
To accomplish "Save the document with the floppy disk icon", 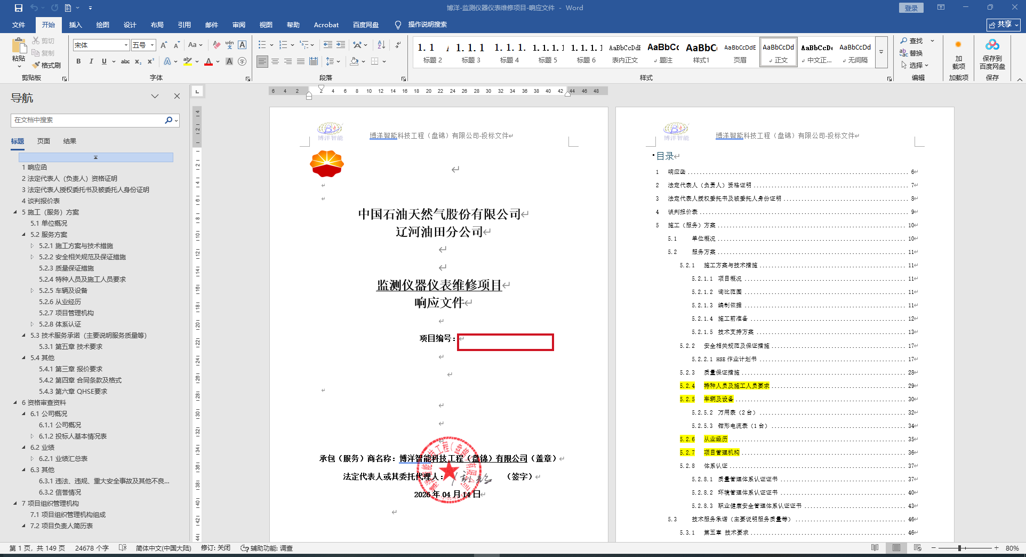I will (19, 8).
